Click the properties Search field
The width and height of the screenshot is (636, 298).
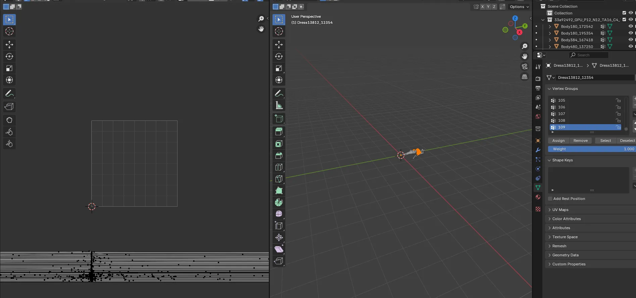(589, 55)
